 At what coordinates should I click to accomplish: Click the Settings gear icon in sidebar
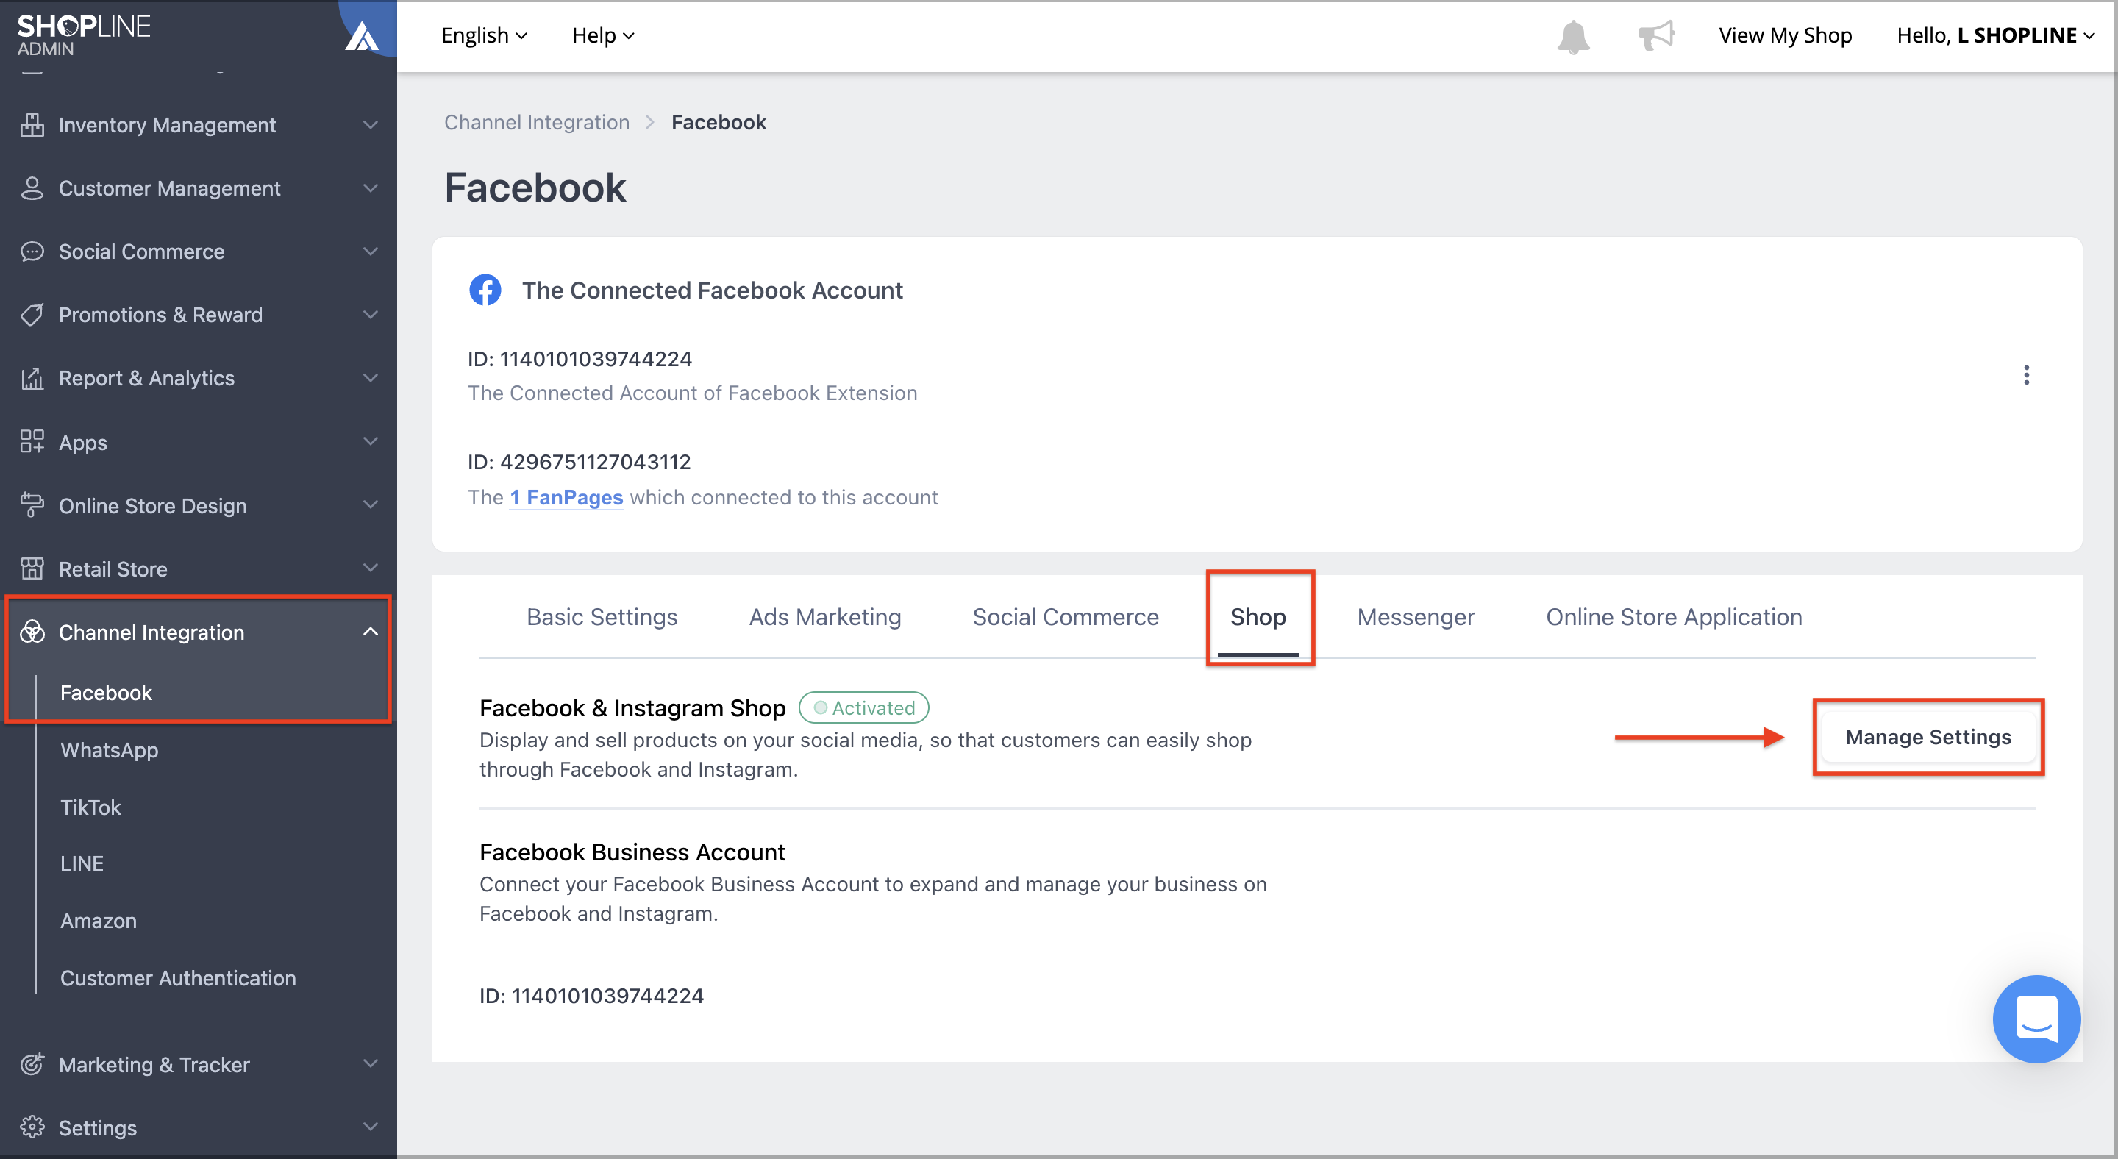pyautogui.click(x=32, y=1127)
